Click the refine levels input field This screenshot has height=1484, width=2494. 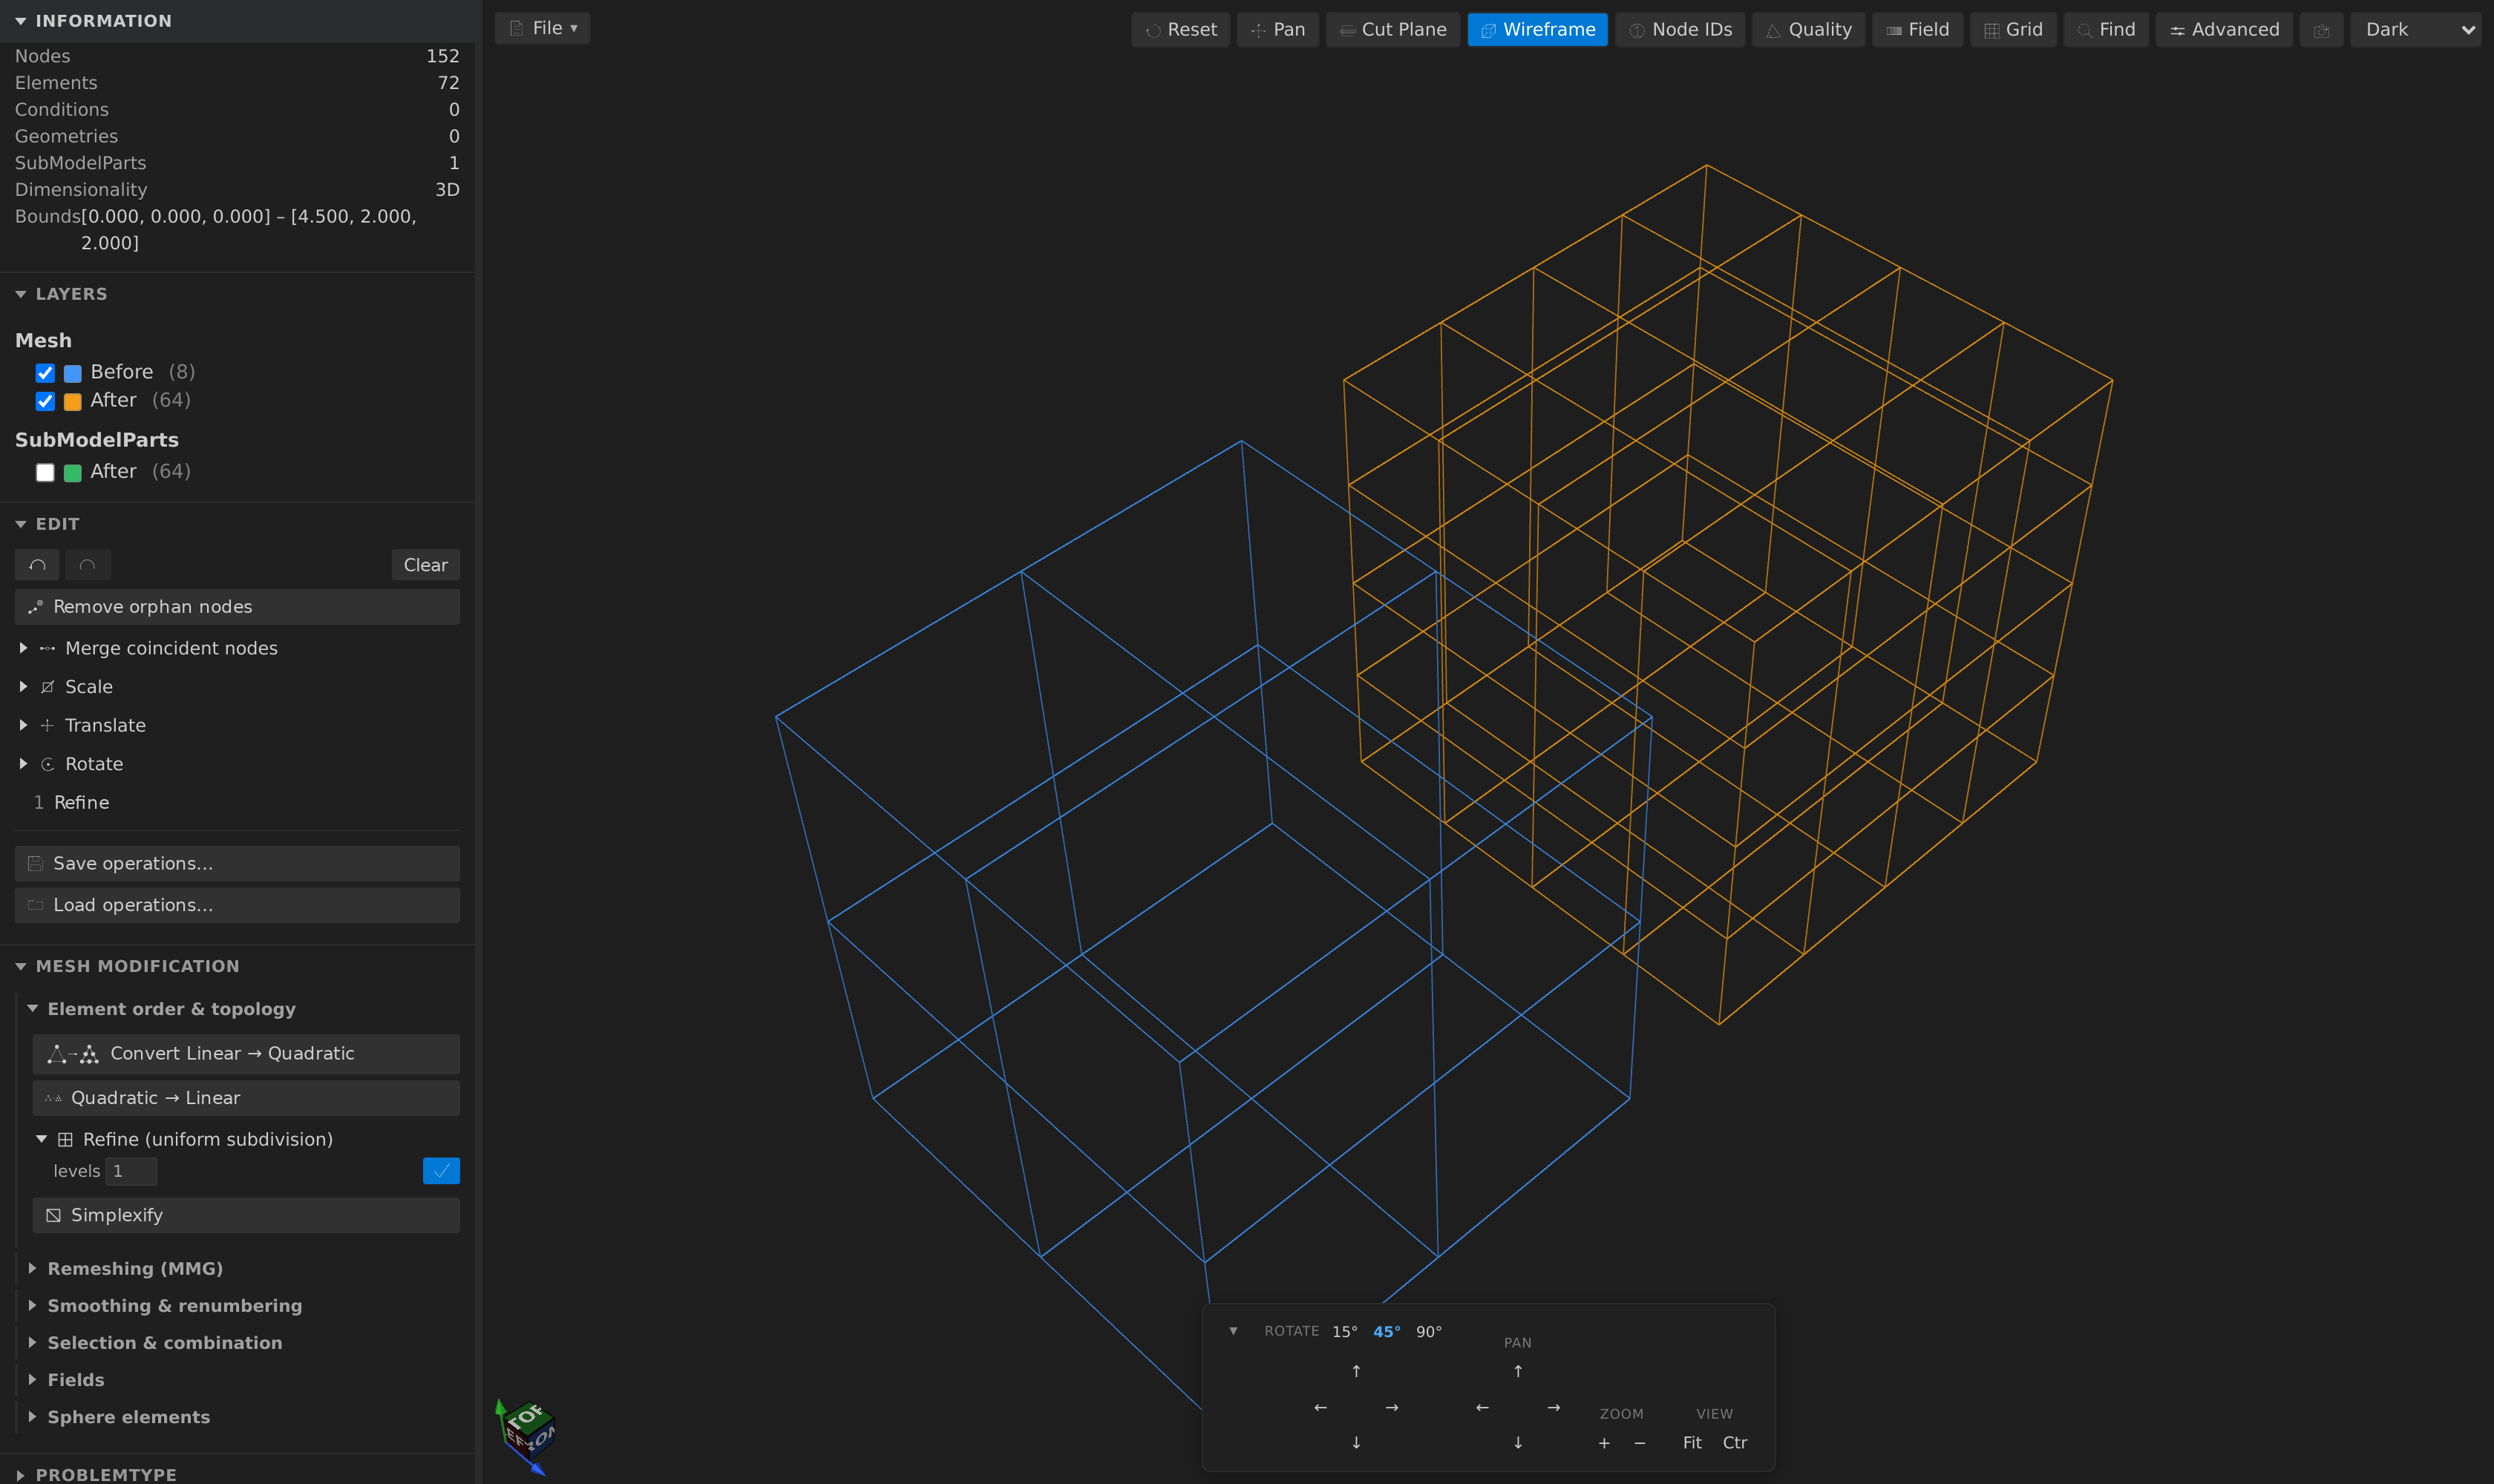pyautogui.click(x=131, y=1171)
